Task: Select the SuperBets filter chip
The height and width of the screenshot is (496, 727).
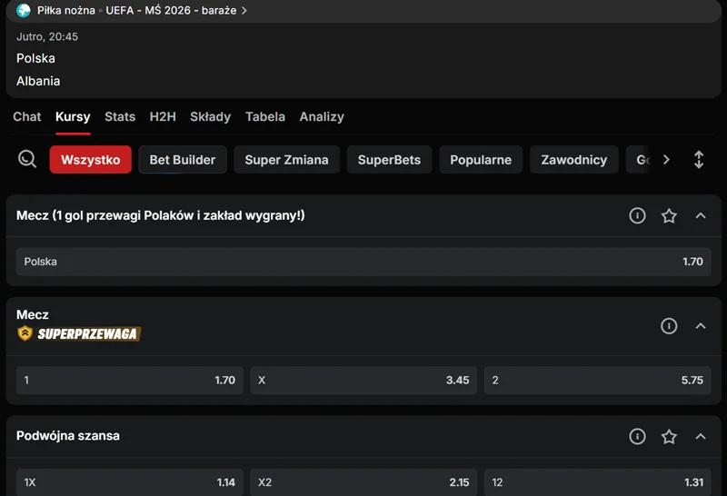Action: click(389, 160)
